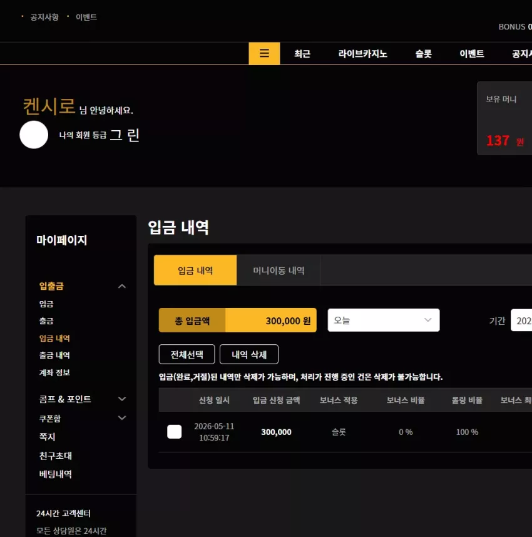Click the 100 % rolling ratio cell
The image size is (532, 537).
[x=467, y=432]
